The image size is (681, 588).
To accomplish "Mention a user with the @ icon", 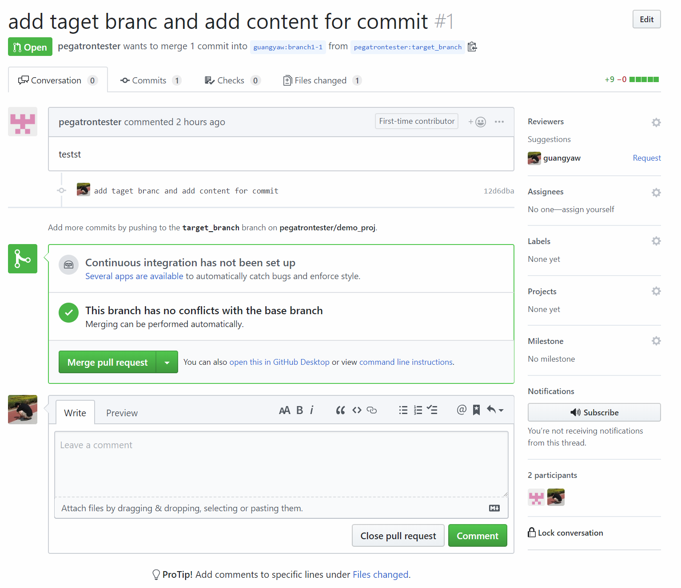I will coord(462,410).
